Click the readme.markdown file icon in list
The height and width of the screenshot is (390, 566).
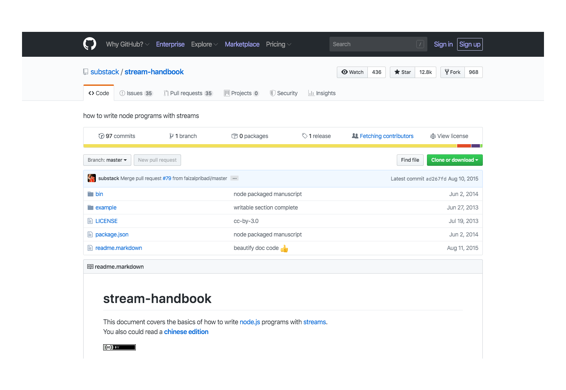tap(90, 248)
